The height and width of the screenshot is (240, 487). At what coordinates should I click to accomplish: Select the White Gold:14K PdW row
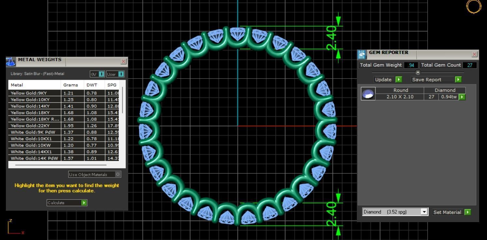coord(64,158)
